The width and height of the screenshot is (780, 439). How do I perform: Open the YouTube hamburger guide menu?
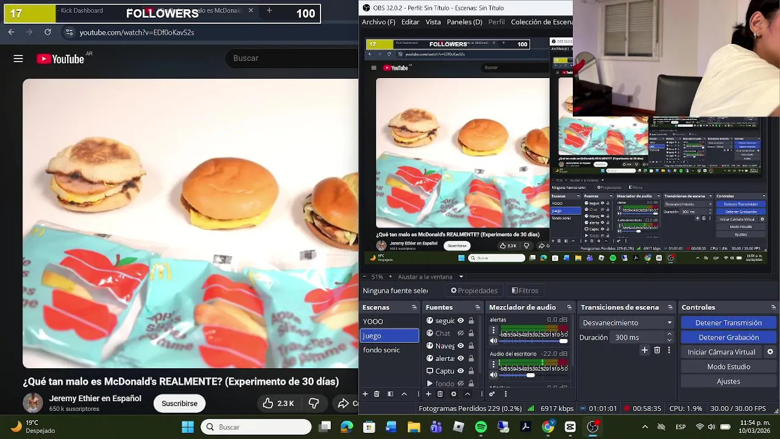pyautogui.click(x=18, y=59)
